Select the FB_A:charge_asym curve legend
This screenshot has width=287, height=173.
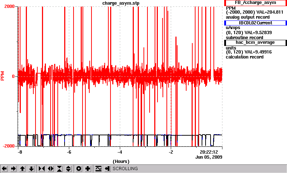[x=255, y=3]
